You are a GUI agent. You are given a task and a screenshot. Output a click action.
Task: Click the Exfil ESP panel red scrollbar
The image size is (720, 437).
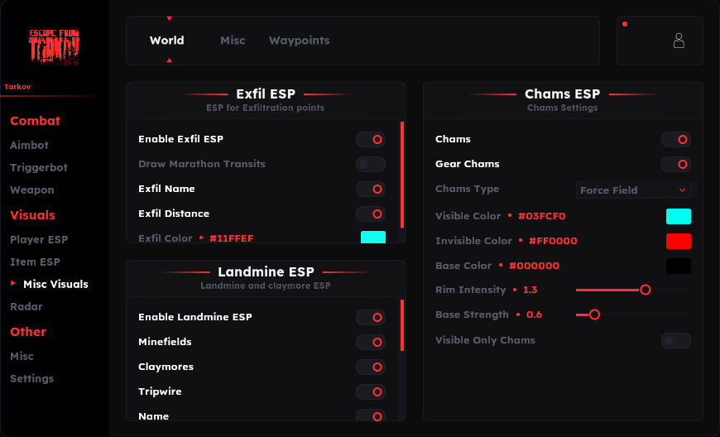402,175
